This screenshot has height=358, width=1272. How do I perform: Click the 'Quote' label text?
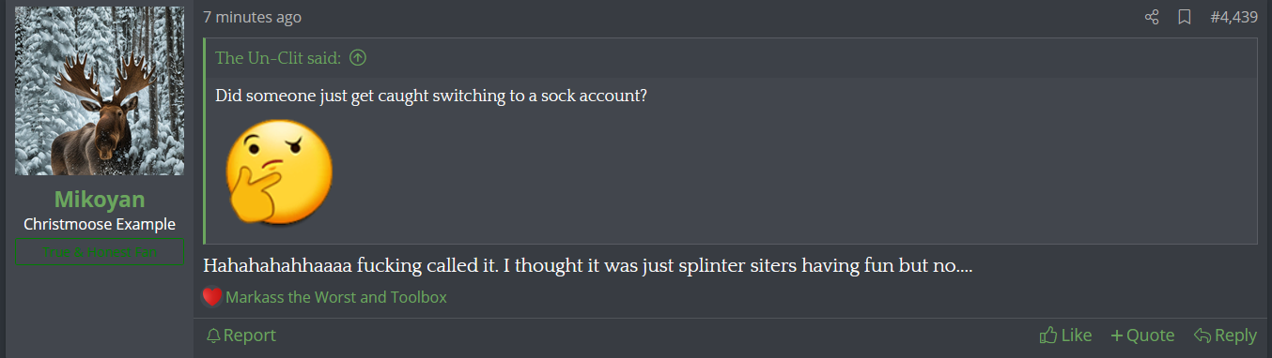tap(1151, 336)
